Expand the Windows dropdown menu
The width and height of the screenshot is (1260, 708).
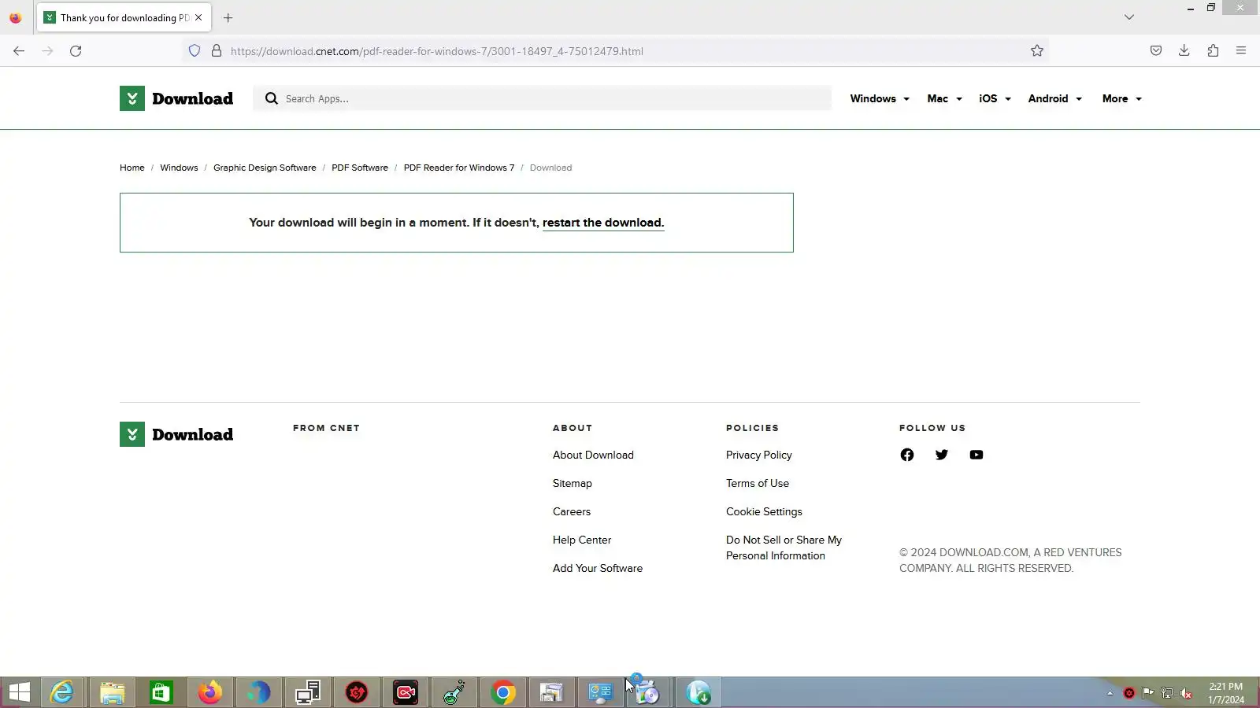tap(880, 98)
